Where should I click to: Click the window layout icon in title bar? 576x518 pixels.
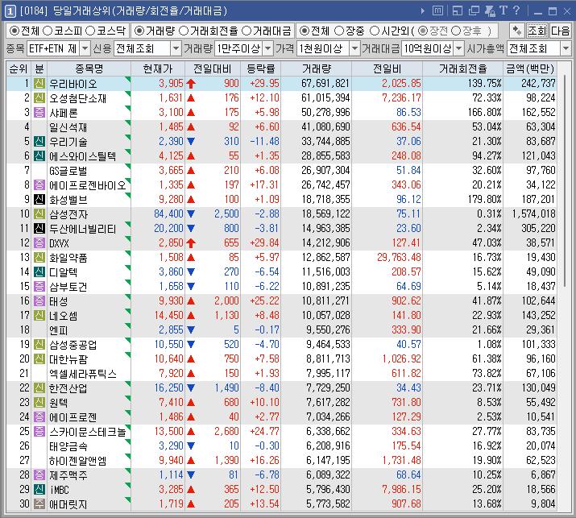pos(458,11)
